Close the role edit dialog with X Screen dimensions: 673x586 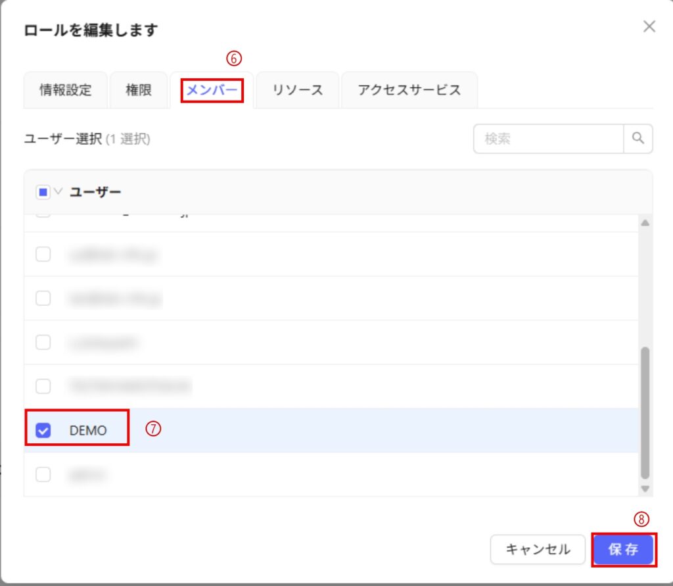pos(649,27)
